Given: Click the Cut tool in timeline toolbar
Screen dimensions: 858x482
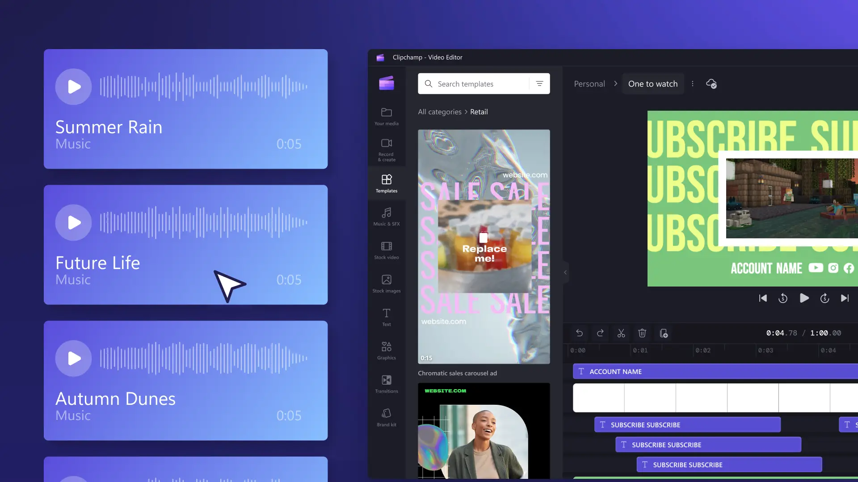Looking at the screenshot, I should [621, 333].
